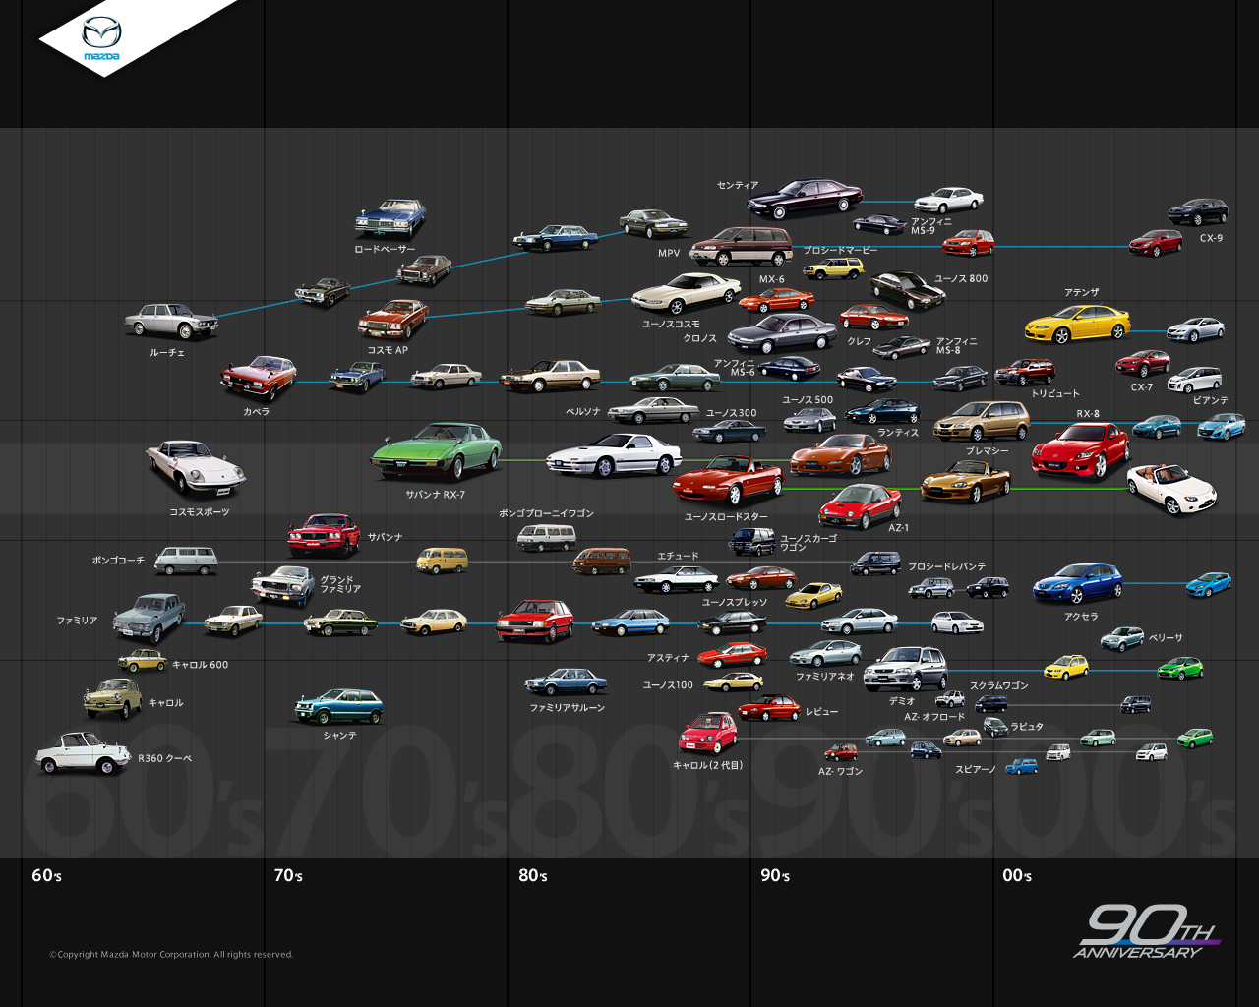This screenshot has height=1007, width=1259.
Task: Click the ベリーサ label
Action: (1166, 638)
